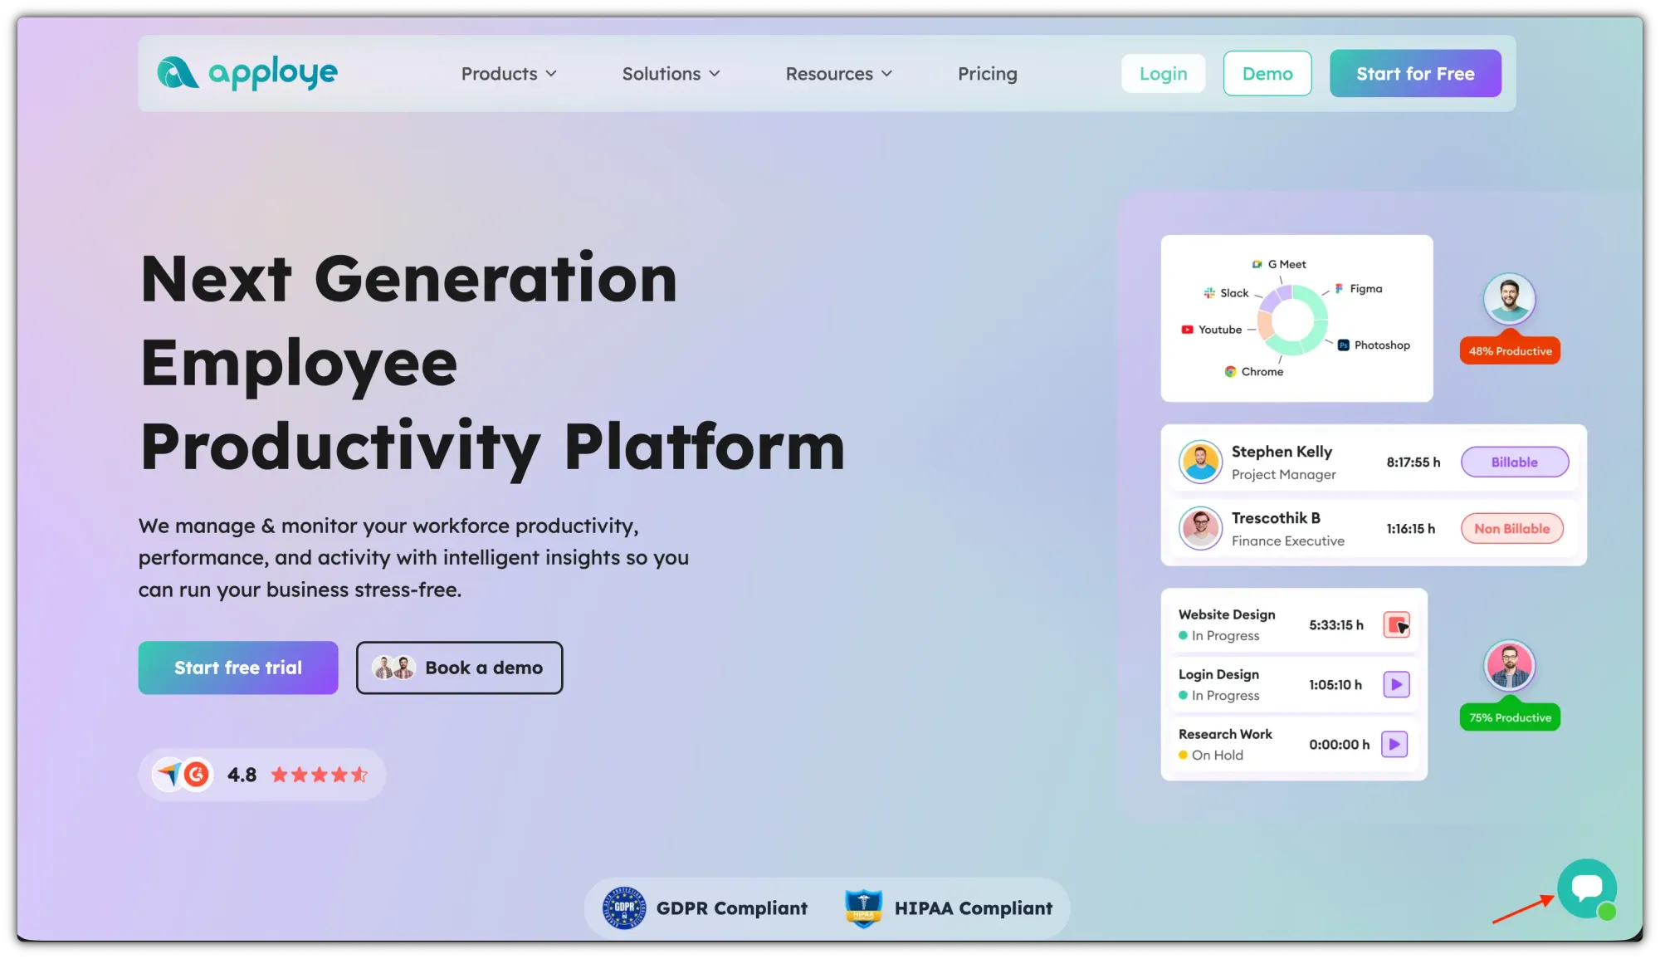Screen dimensions: 1660x959
Task: Start the Login Design play button
Action: tap(1396, 684)
